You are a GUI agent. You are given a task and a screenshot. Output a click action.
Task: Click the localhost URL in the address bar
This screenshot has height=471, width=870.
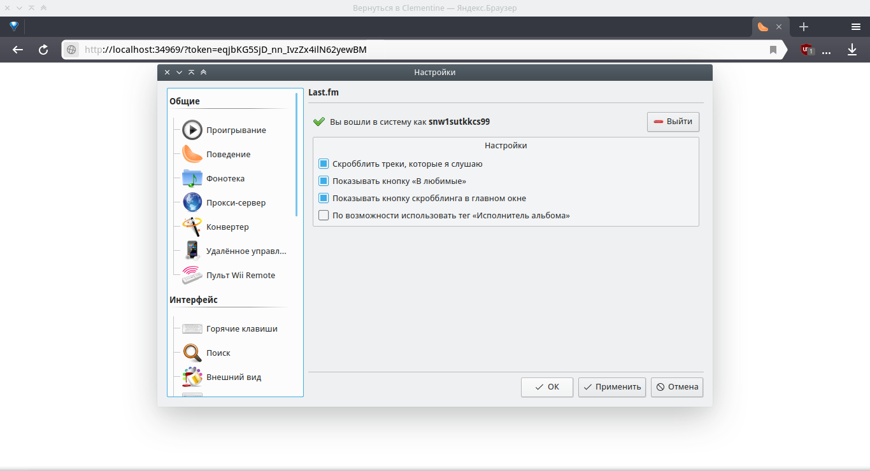(x=225, y=50)
